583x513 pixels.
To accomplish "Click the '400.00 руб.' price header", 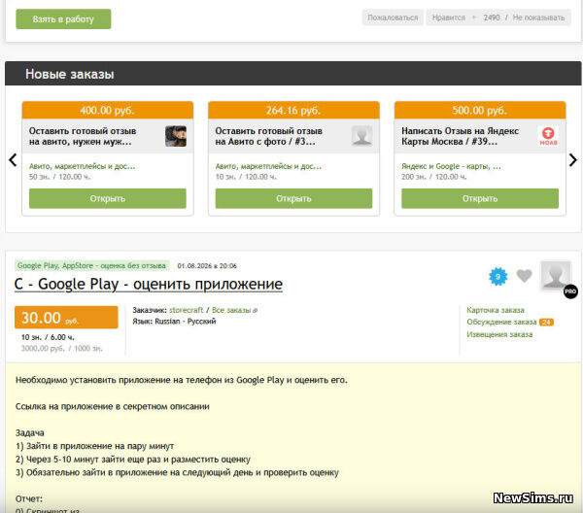I will click(108, 110).
